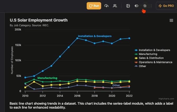Click the 2011 yellow Sales square marker
Image resolution: width=177 pixels, height=112 pixels.
point(34,82)
